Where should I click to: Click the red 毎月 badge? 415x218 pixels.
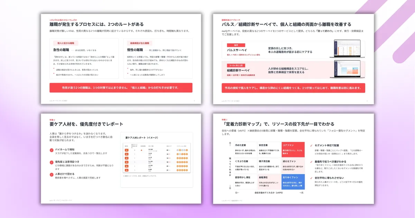tap(236, 45)
